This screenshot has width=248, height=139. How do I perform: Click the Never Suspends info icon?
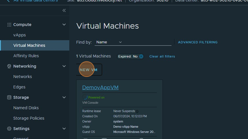click(137, 111)
